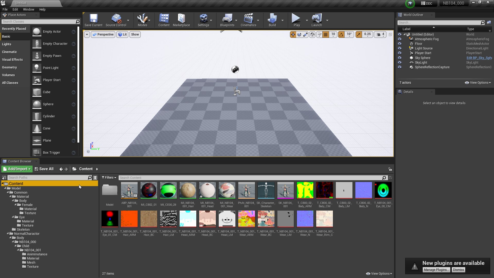
Task: Select the rotate gizmo icon in viewport
Action: [299, 34]
